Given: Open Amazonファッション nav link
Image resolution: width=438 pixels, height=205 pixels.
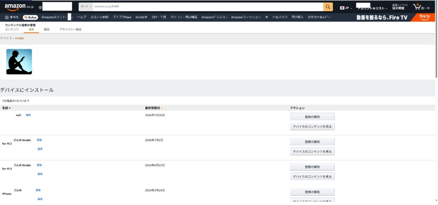Looking at the screenshot, I should [x=246, y=18].
